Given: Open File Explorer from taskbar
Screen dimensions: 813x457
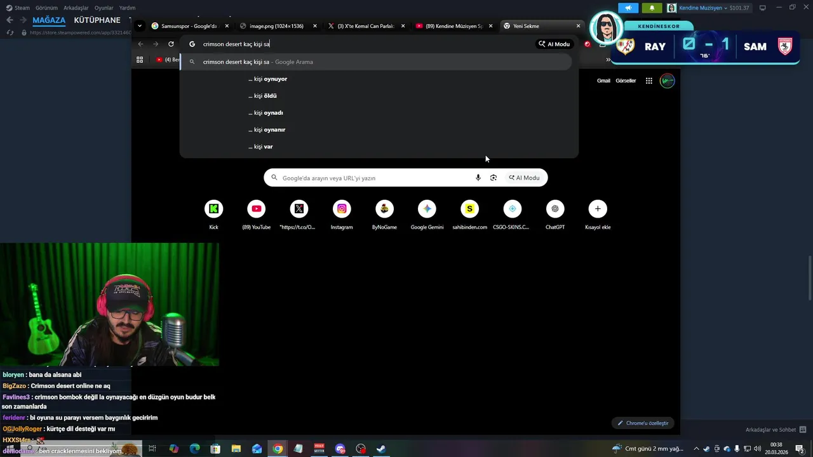Looking at the screenshot, I should coord(236,449).
